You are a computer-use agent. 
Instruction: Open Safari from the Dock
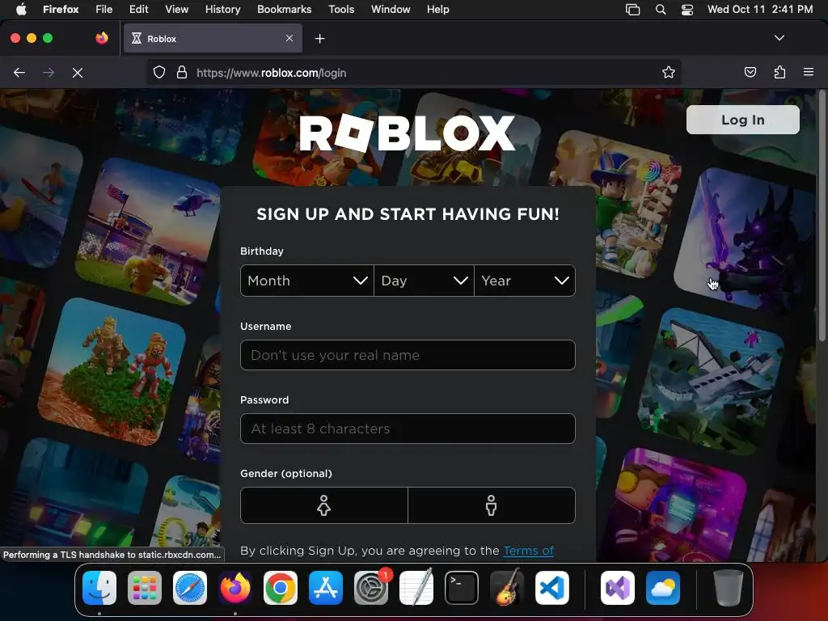[190, 588]
